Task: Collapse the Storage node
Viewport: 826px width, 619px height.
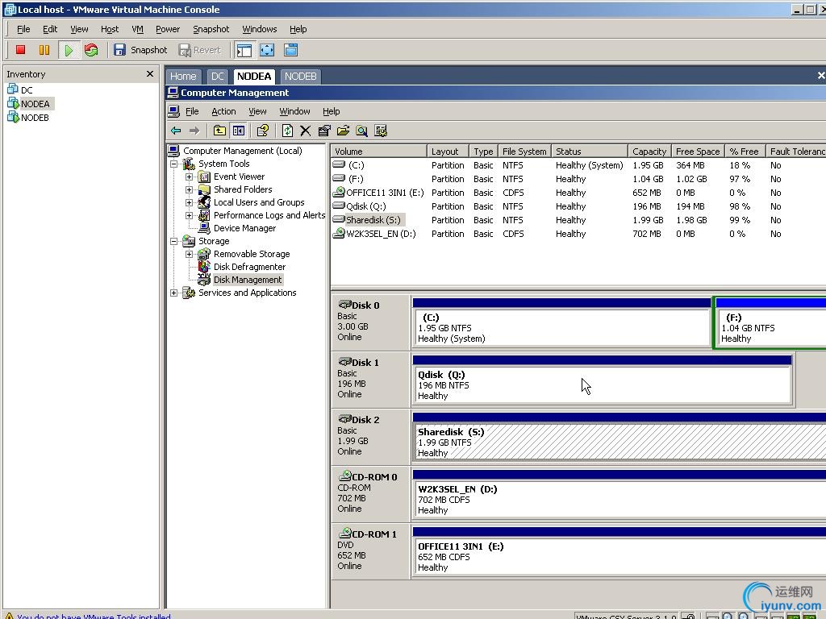Action: [174, 241]
